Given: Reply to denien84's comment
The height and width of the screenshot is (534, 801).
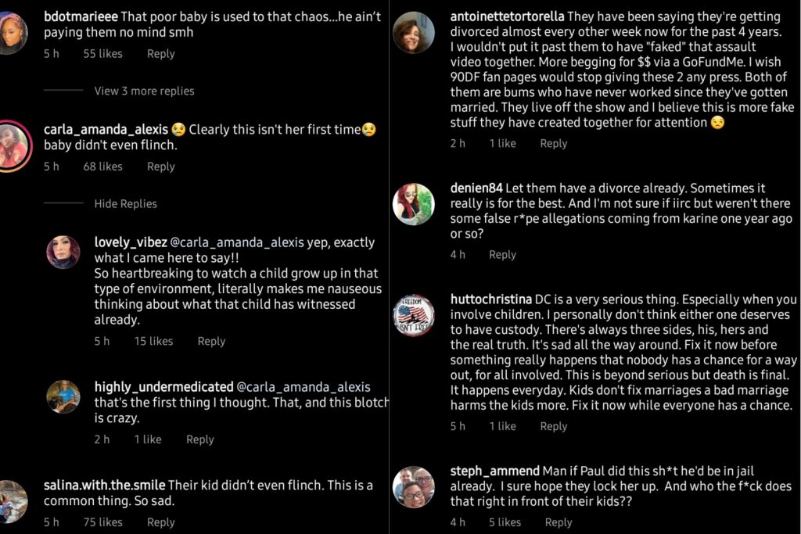Looking at the screenshot, I should tap(502, 255).
